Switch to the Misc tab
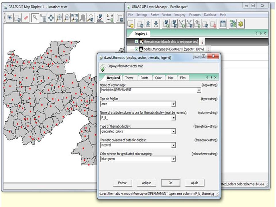Viewport: 276px width, 207px height. tap(170, 78)
